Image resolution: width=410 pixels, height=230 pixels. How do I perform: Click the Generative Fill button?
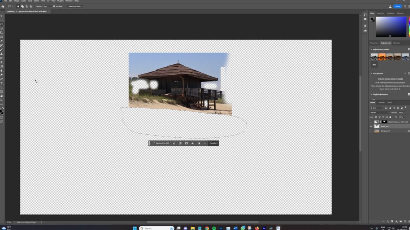[x=161, y=143]
